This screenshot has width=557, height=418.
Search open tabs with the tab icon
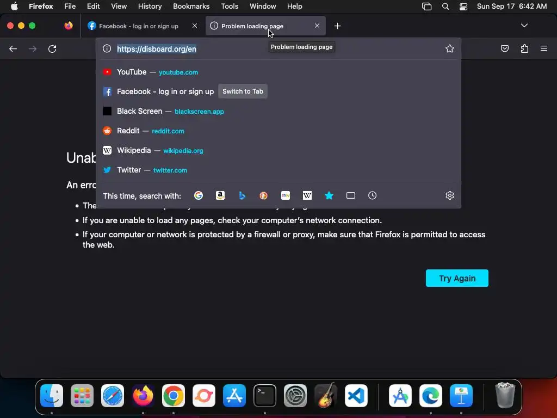click(351, 195)
